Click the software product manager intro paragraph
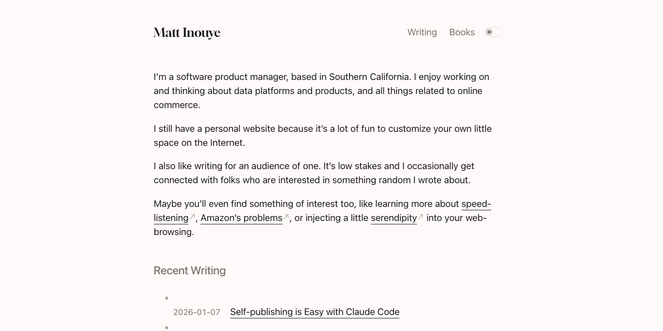663x331 pixels. [x=321, y=91]
